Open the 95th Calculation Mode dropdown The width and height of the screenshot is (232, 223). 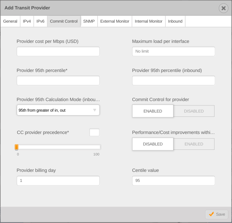[x=58, y=110]
